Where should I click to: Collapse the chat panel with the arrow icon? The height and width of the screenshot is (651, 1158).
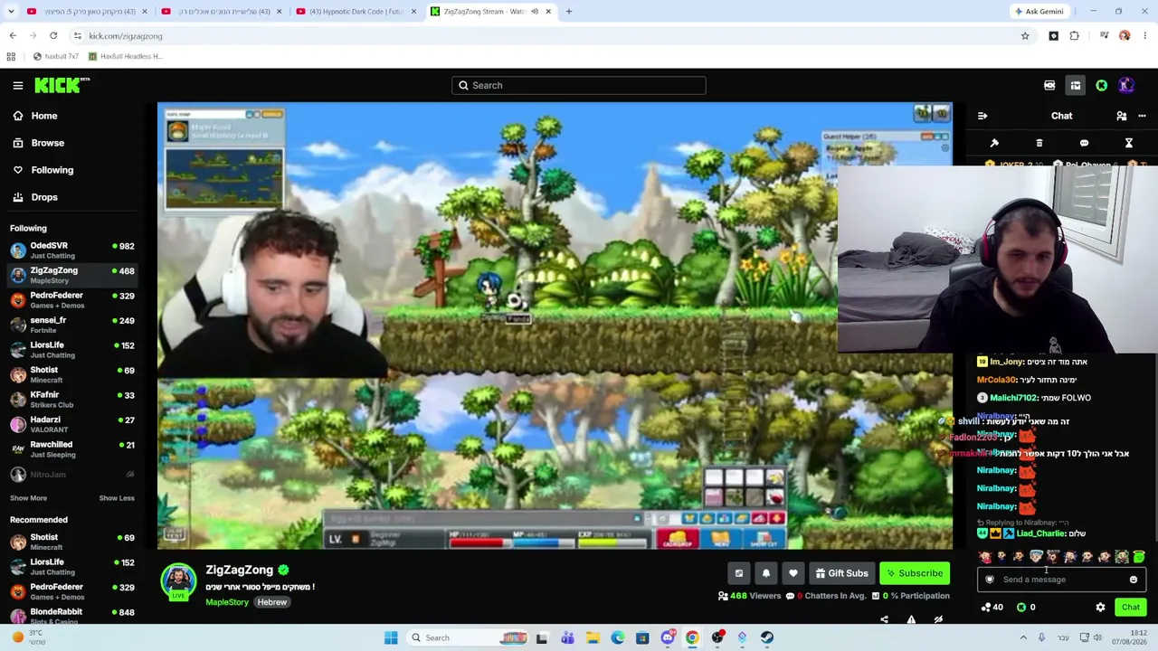[982, 116]
